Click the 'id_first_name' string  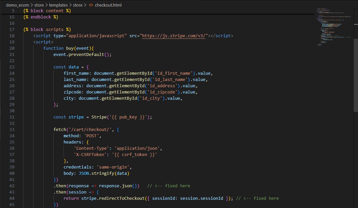(x=174, y=73)
